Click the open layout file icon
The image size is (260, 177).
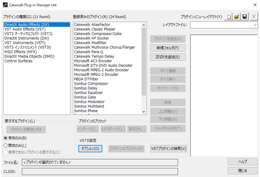click(x=237, y=17)
